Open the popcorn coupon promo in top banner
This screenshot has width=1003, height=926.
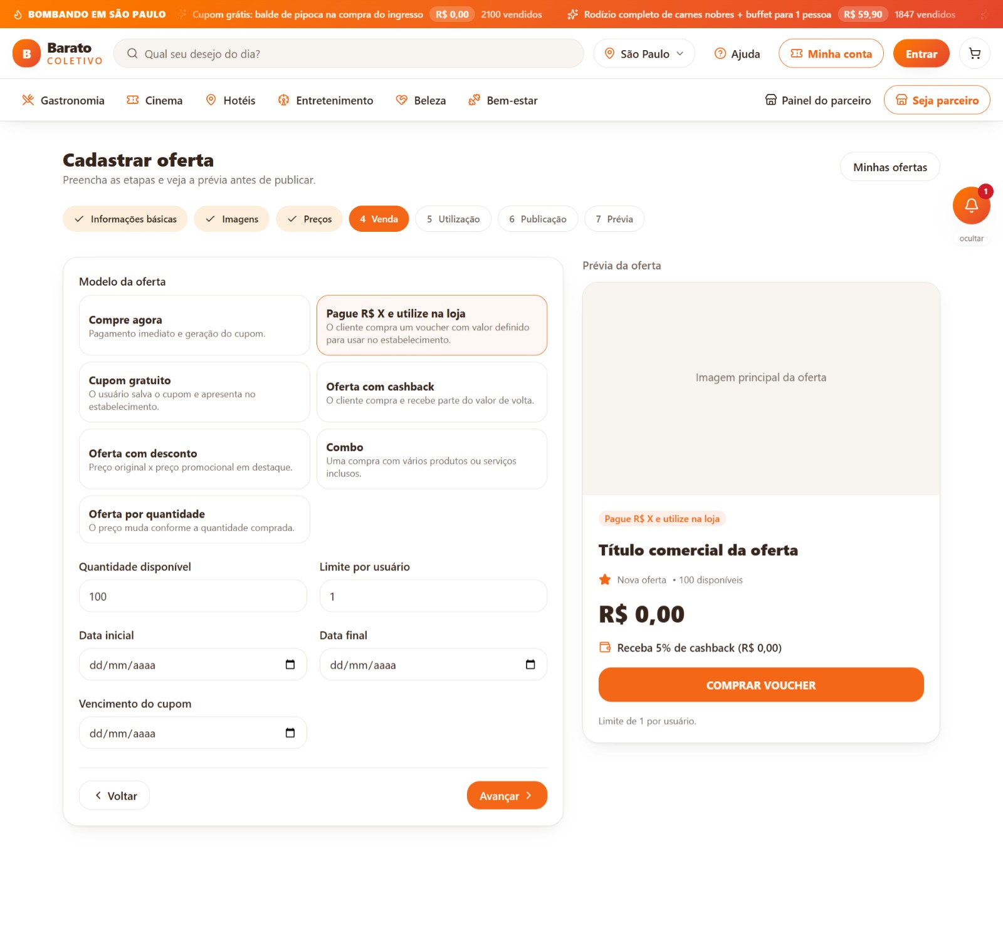point(360,14)
